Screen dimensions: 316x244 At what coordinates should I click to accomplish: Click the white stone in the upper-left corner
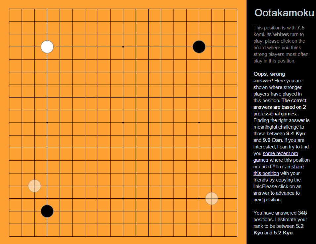tap(47, 47)
